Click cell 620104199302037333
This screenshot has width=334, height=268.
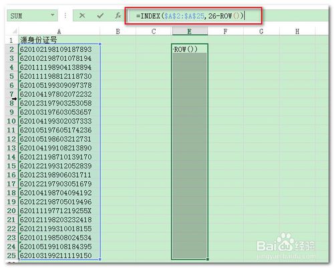[x=59, y=121]
